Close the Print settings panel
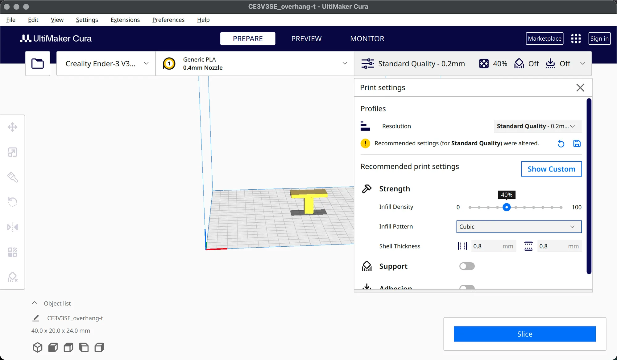 [x=580, y=87]
